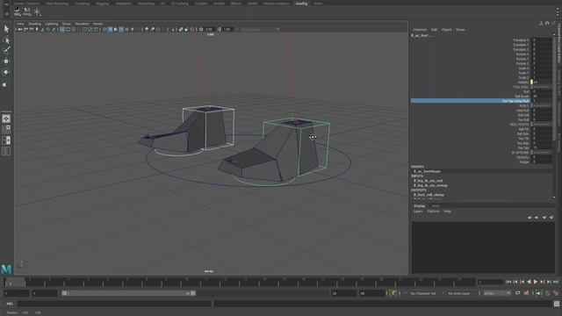The image size is (562, 316).
Task: Run the second shelf script icon
Action: (27, 11)
